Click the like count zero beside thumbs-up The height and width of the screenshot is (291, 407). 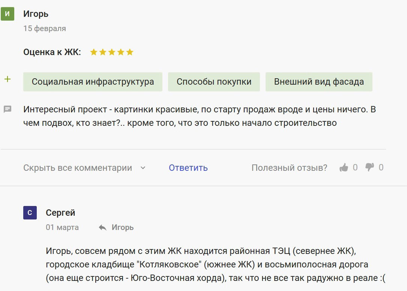click(355, 167)
